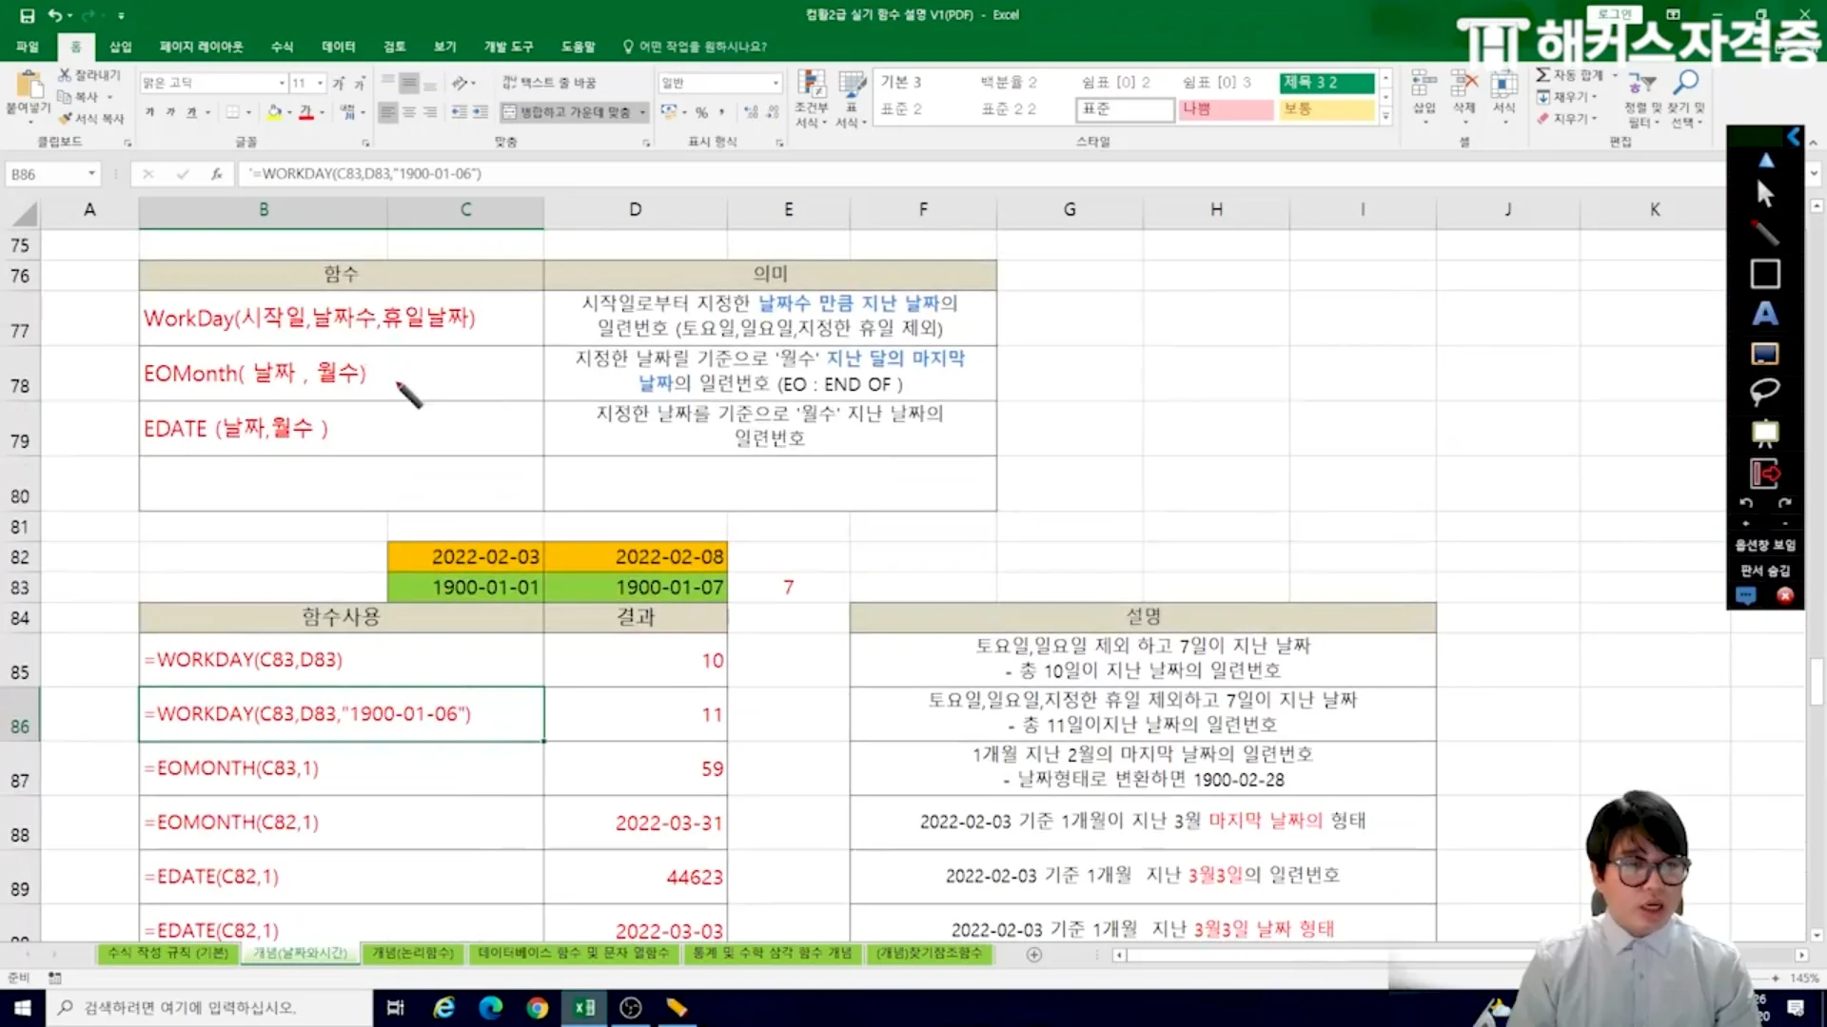Click the vertical scrollbar thumb

(x=1816, y=681)
